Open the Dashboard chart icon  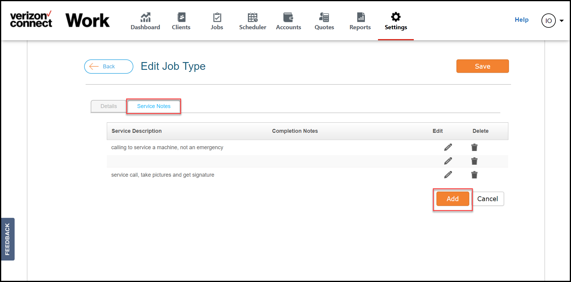[x=145, y=17]
